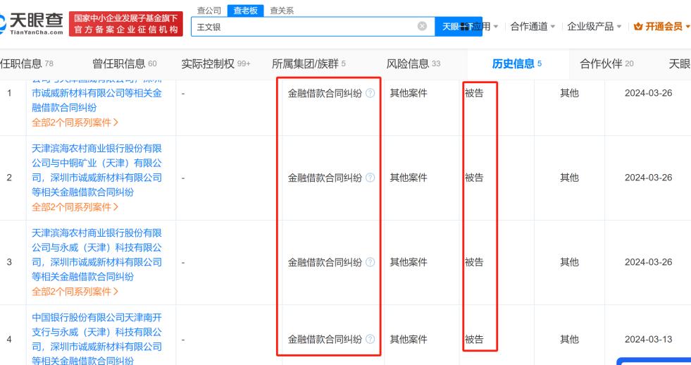
Task: Open the 风险信息 tab
Action: click(x=413, y=64)
